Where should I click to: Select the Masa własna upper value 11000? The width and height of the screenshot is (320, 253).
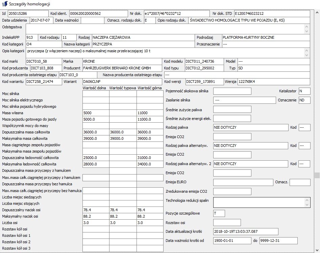coord(150,113)
